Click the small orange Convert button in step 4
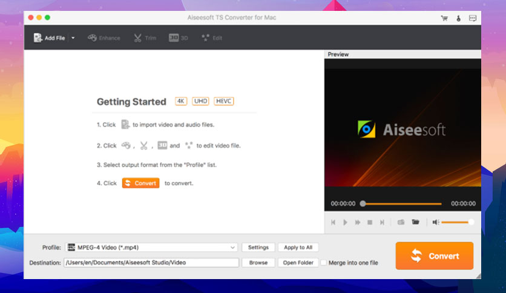This screenshot has height=293, width=506. point(140,183)
